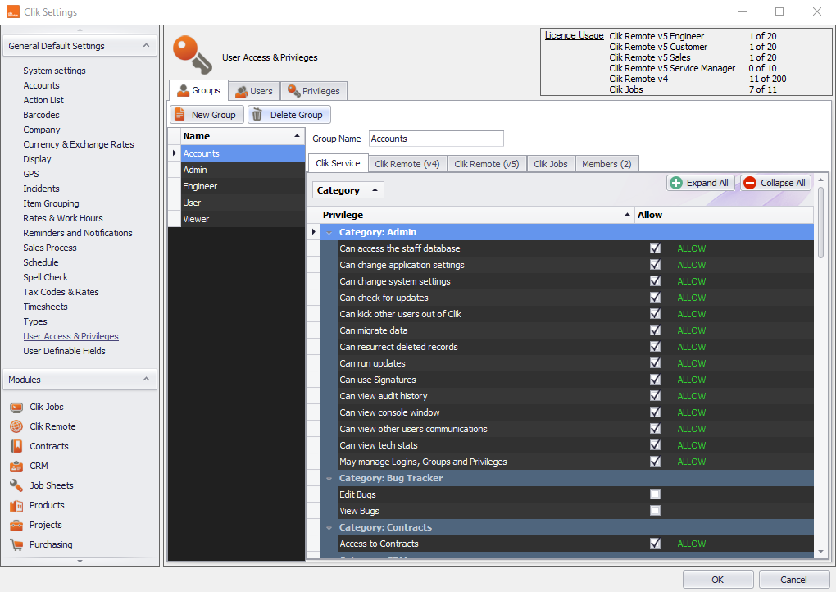The width and height of the screenshot is (836, 592).
Task: Open the User Access & Privileges link
Action: pos(71,336)
